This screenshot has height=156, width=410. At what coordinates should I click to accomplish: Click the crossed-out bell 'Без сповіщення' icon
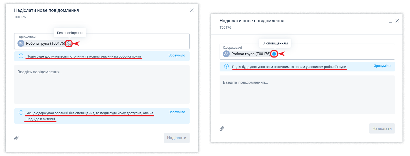(x=69, y=44)
